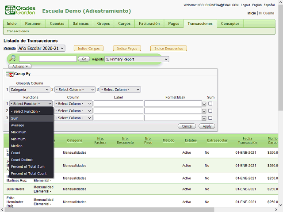
Task: Click the Grades Garden logo
Action: pyautogui.click(x=20, y=10)
